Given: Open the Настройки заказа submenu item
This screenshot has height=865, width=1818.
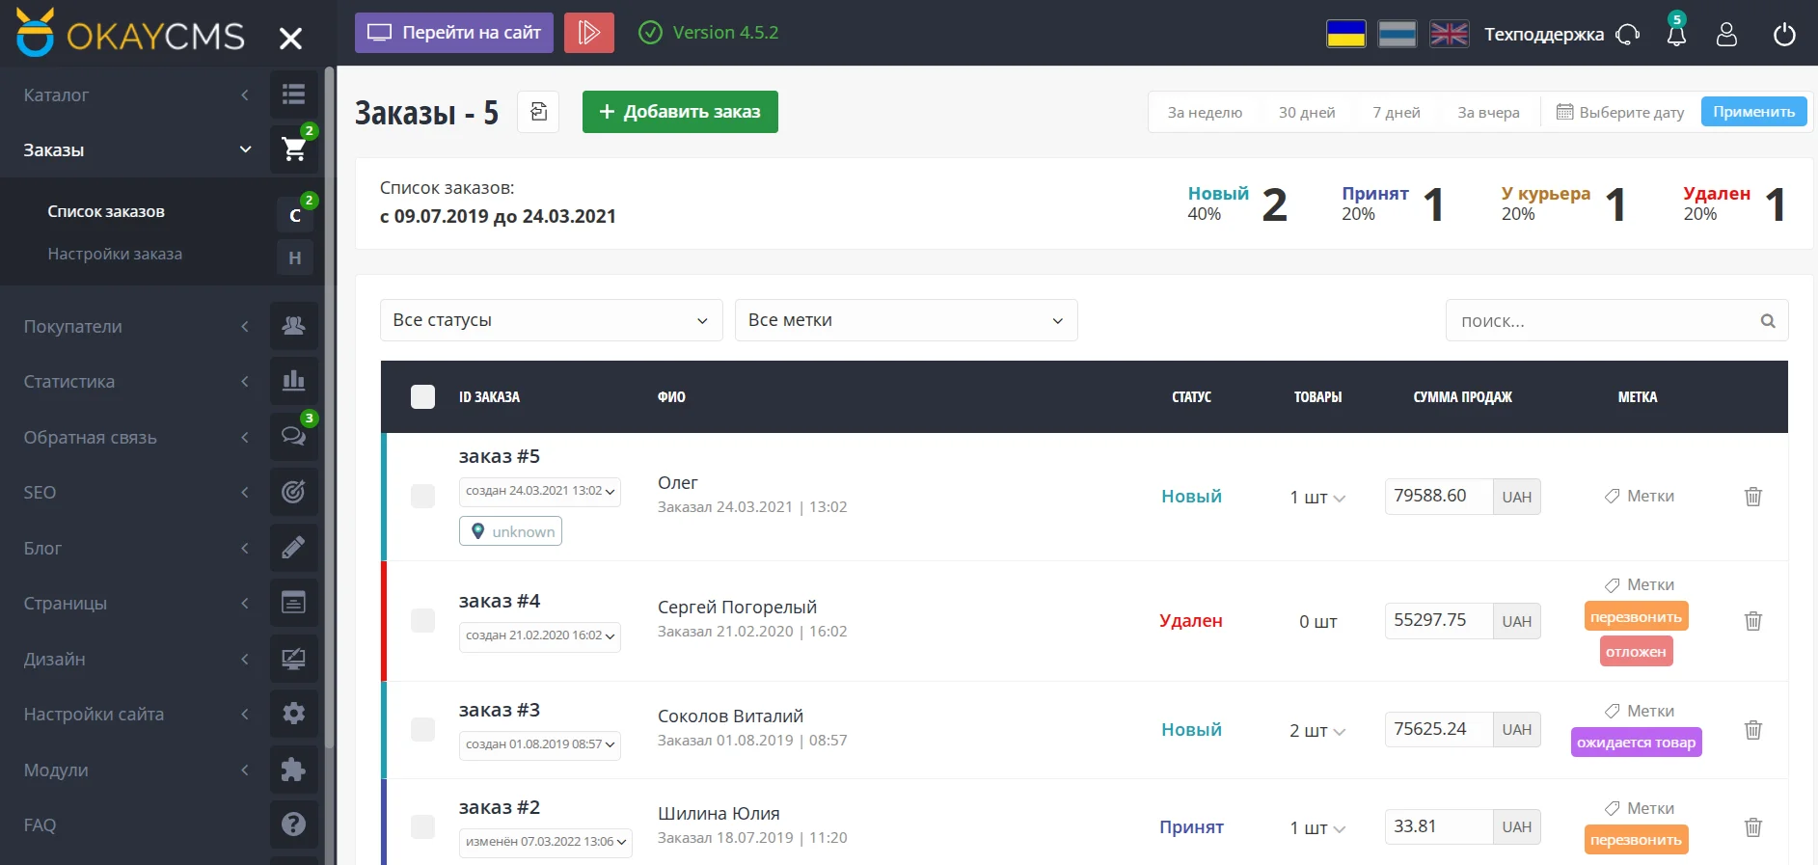Looking at the screenshot, I should pos(115,254).
